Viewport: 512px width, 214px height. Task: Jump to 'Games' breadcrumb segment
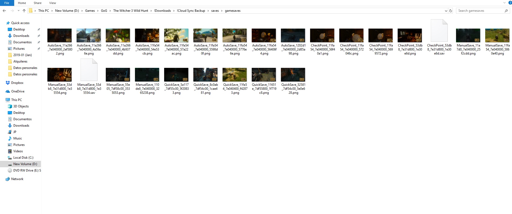click(90, 11)
